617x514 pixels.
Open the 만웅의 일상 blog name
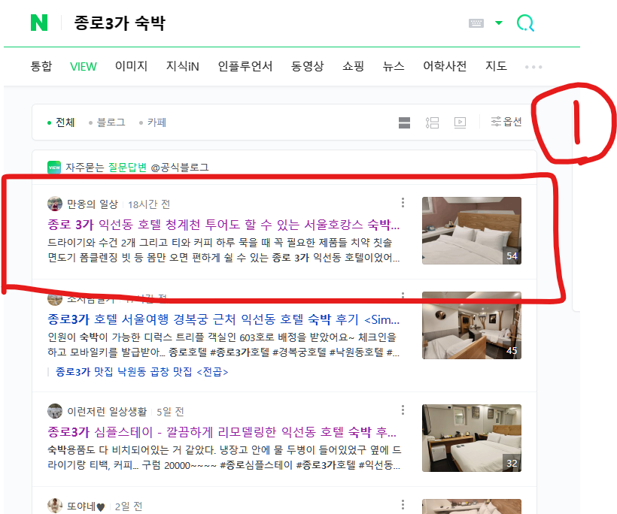(x=93, y=204)
